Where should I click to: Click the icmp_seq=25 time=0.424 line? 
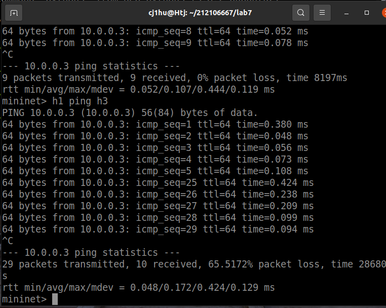click(x=158, y=183)
